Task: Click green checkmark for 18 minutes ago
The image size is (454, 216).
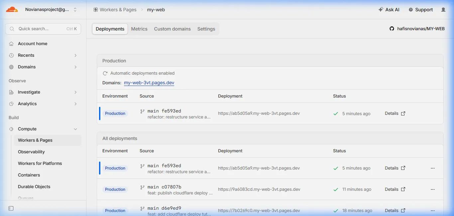Action: tap(336, 211)
